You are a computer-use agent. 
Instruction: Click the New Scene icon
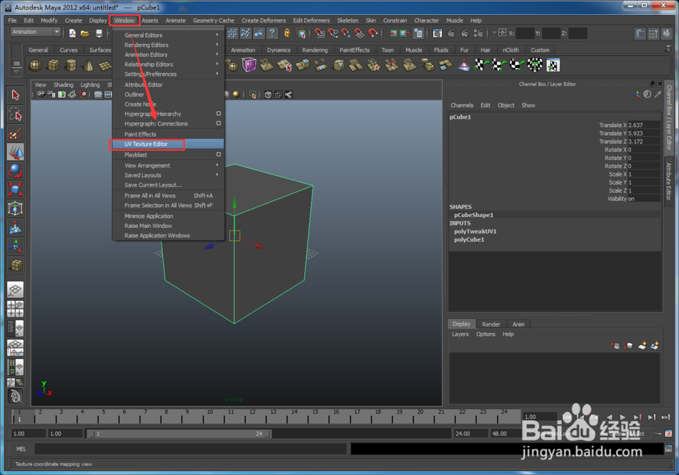tap(73, 33)
